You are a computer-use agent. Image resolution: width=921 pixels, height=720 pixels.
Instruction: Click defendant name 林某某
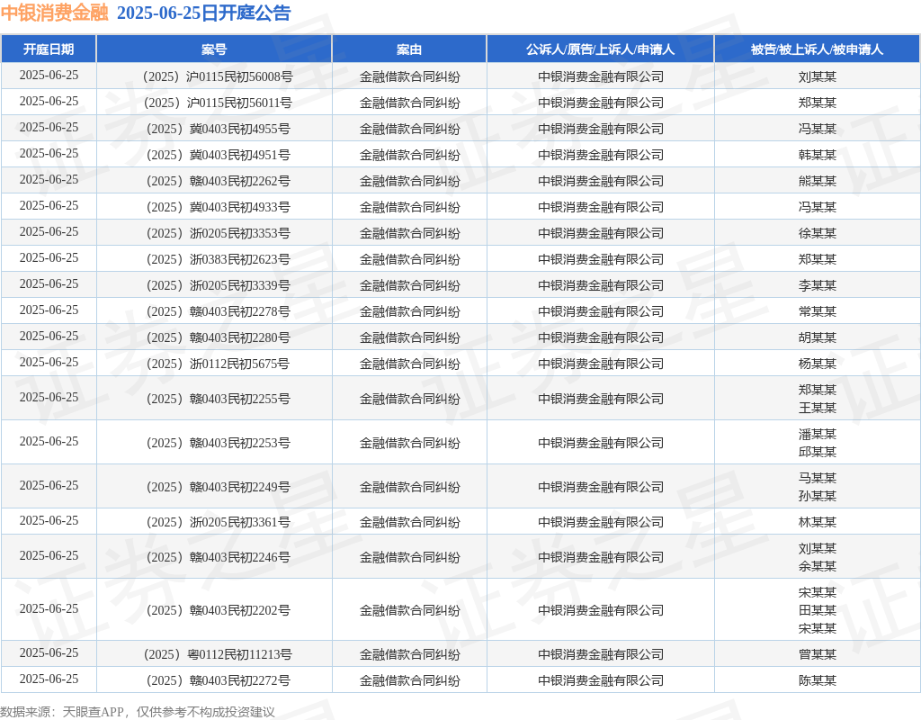(x=817, y=522)
